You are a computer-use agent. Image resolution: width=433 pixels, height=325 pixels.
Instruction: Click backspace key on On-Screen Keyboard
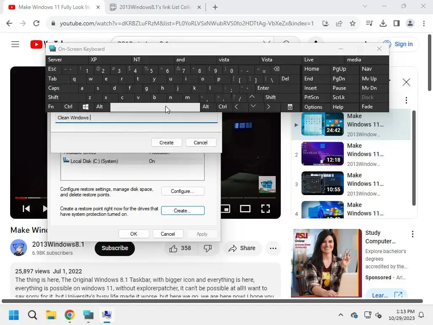pos(276,69)
